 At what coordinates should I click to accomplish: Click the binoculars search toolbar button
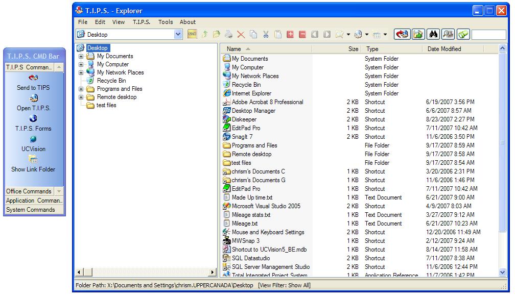pyautogui.click(x=434, y=35)
